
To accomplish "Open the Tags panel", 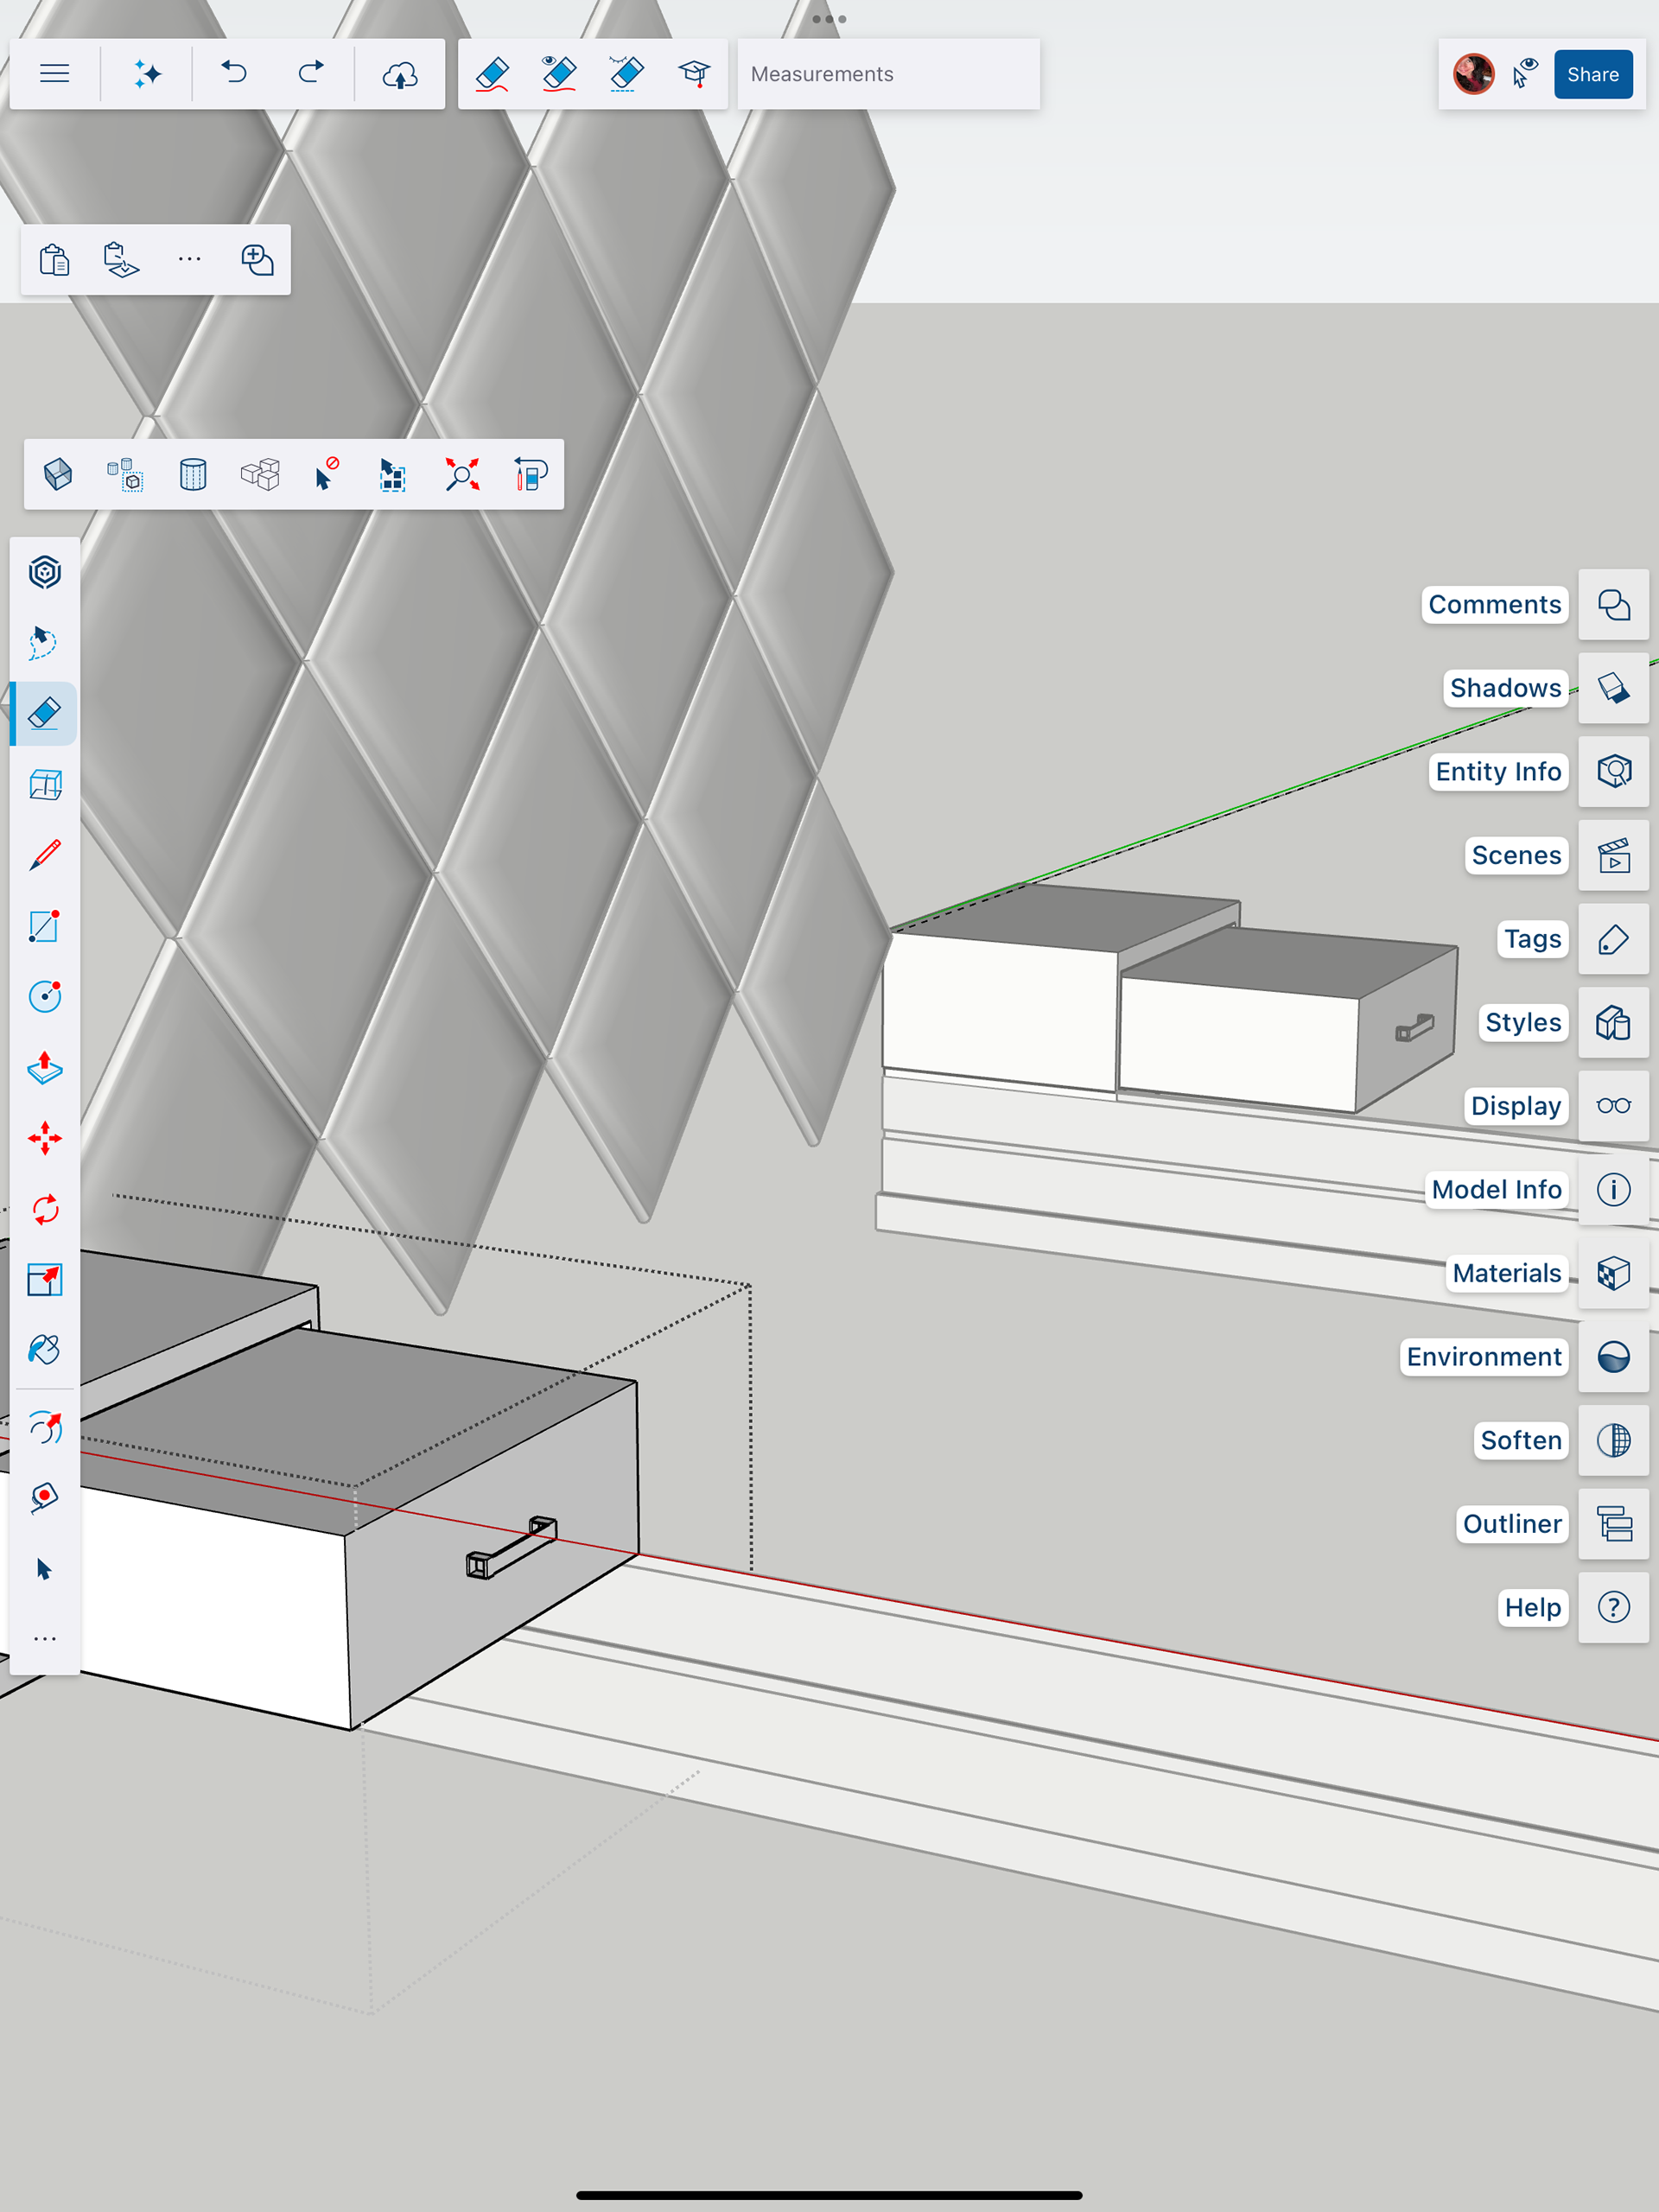I will [x=1612, y=939].
